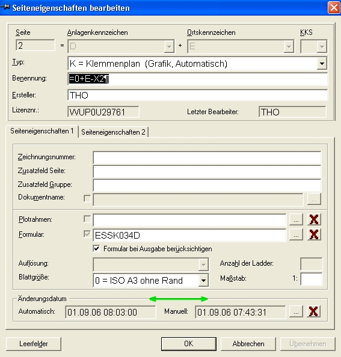Open the Anlagenkennzeichen dropdown
The width and height of the screenshot is (341, 357).
coord(169,46)
